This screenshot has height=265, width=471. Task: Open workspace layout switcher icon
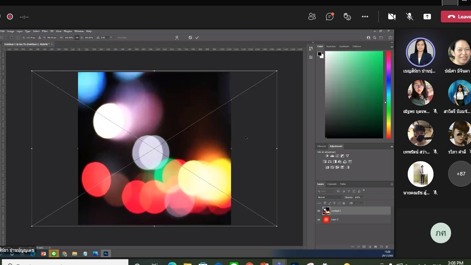tap(381, 38)
